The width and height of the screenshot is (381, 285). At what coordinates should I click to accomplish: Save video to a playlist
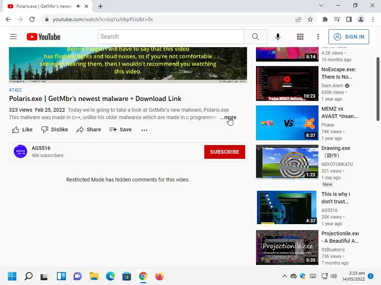120,130
